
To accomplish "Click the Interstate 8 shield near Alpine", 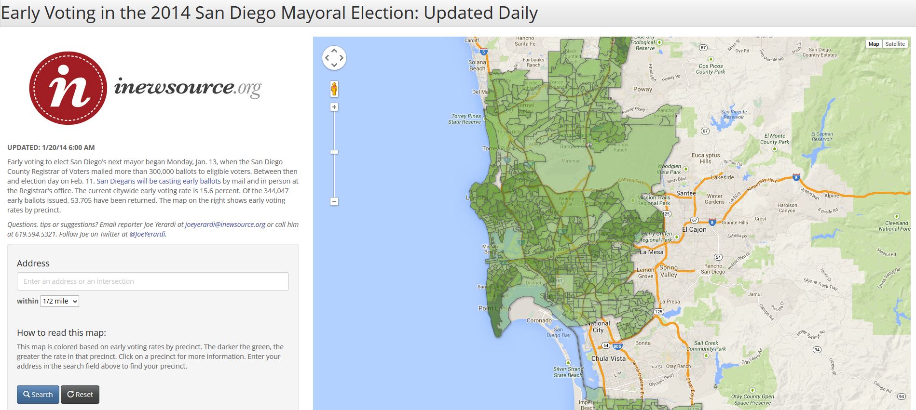I will 796,177.
